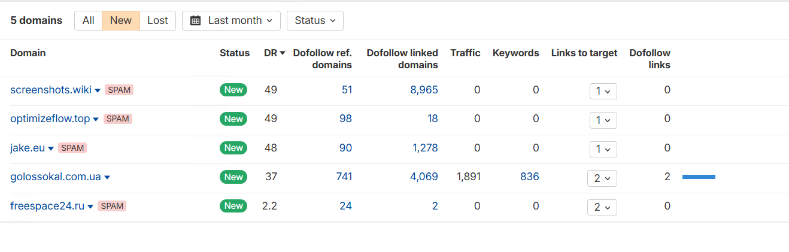
Task: Show Lost domains filter
Action: tap(157, 20)
